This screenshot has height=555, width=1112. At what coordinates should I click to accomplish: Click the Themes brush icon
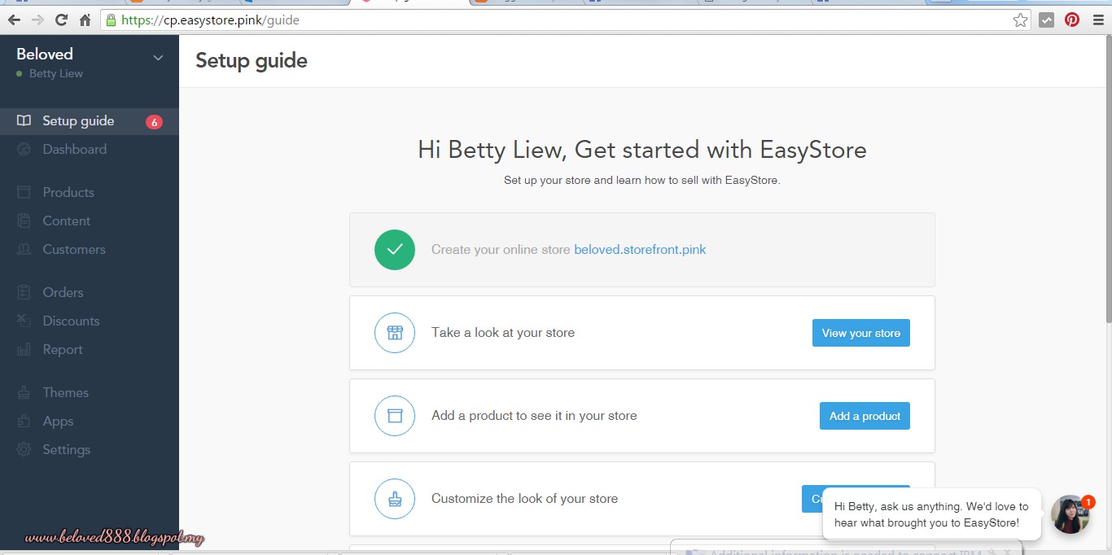[x=24, y=392]
